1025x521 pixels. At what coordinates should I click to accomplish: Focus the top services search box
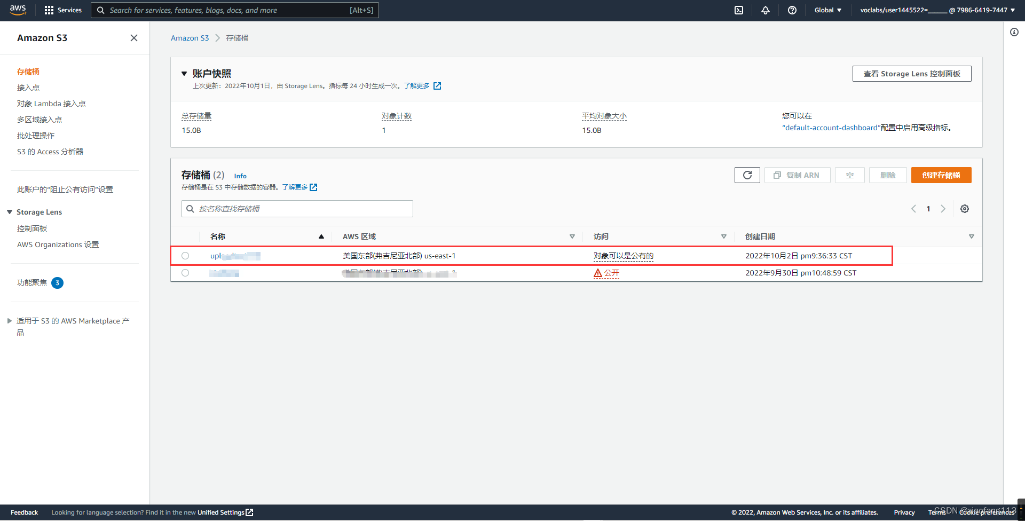235,10
